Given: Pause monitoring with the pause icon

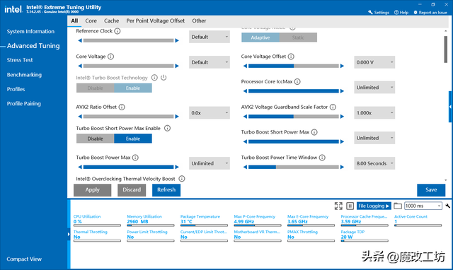Looking at the screenshot, I should pyautogui.click(x=350, y=206).
